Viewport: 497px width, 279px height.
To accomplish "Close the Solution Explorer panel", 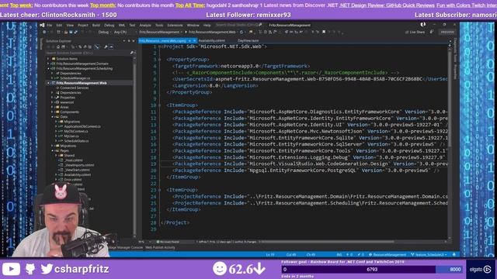I will [133, 41].
